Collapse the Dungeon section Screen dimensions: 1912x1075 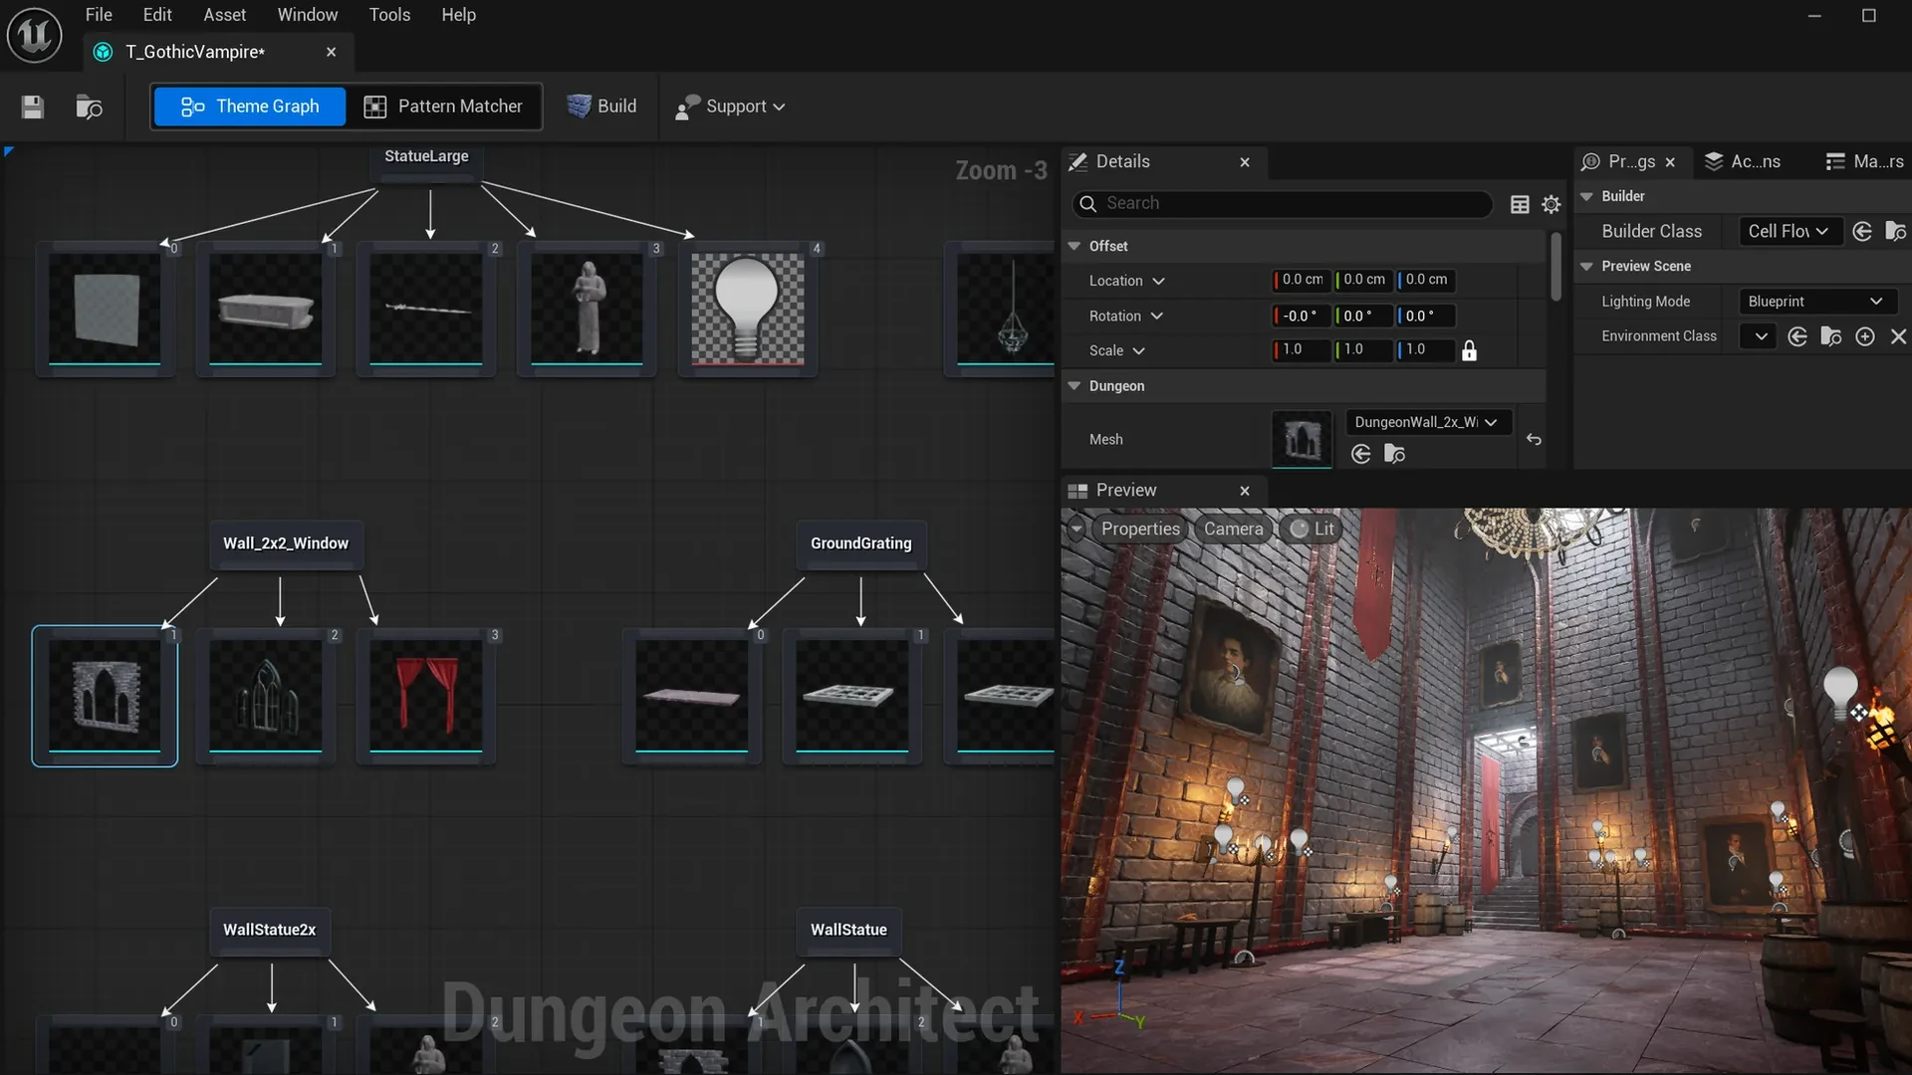tap(1075, 386)
